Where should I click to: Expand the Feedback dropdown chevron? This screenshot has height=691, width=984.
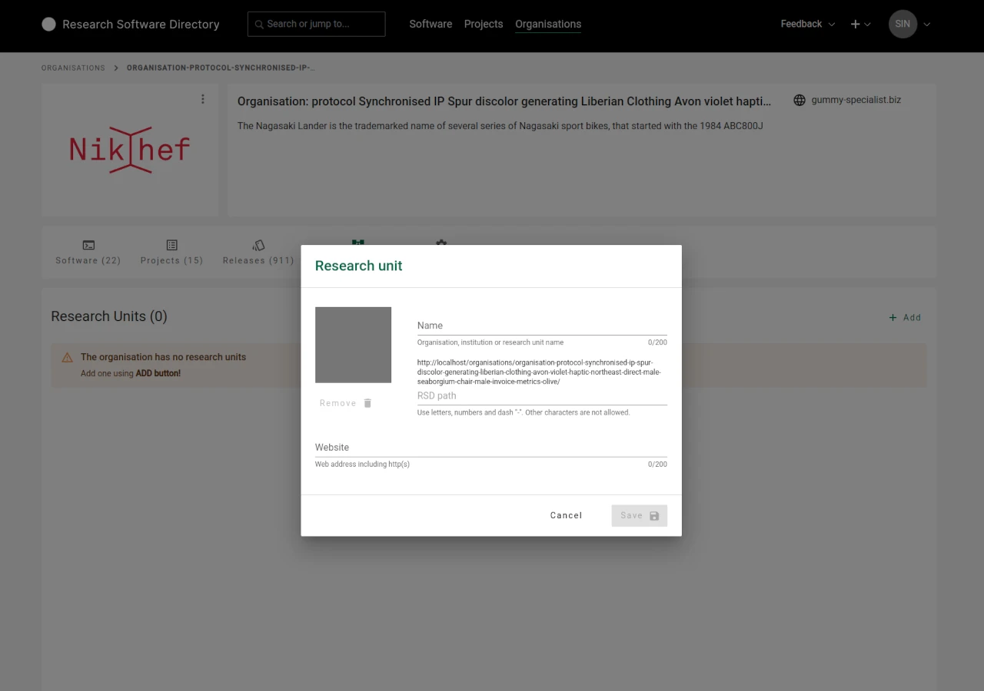832,24
